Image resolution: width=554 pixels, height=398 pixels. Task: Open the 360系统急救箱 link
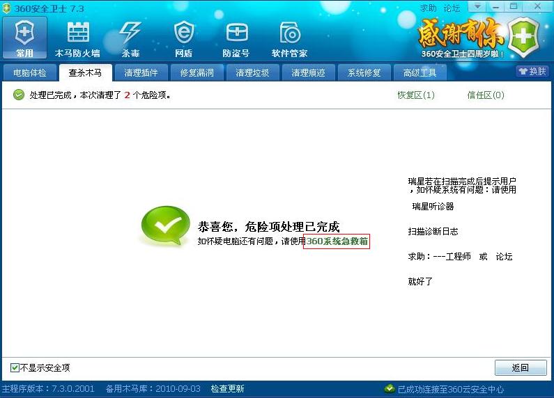(337, 241)
